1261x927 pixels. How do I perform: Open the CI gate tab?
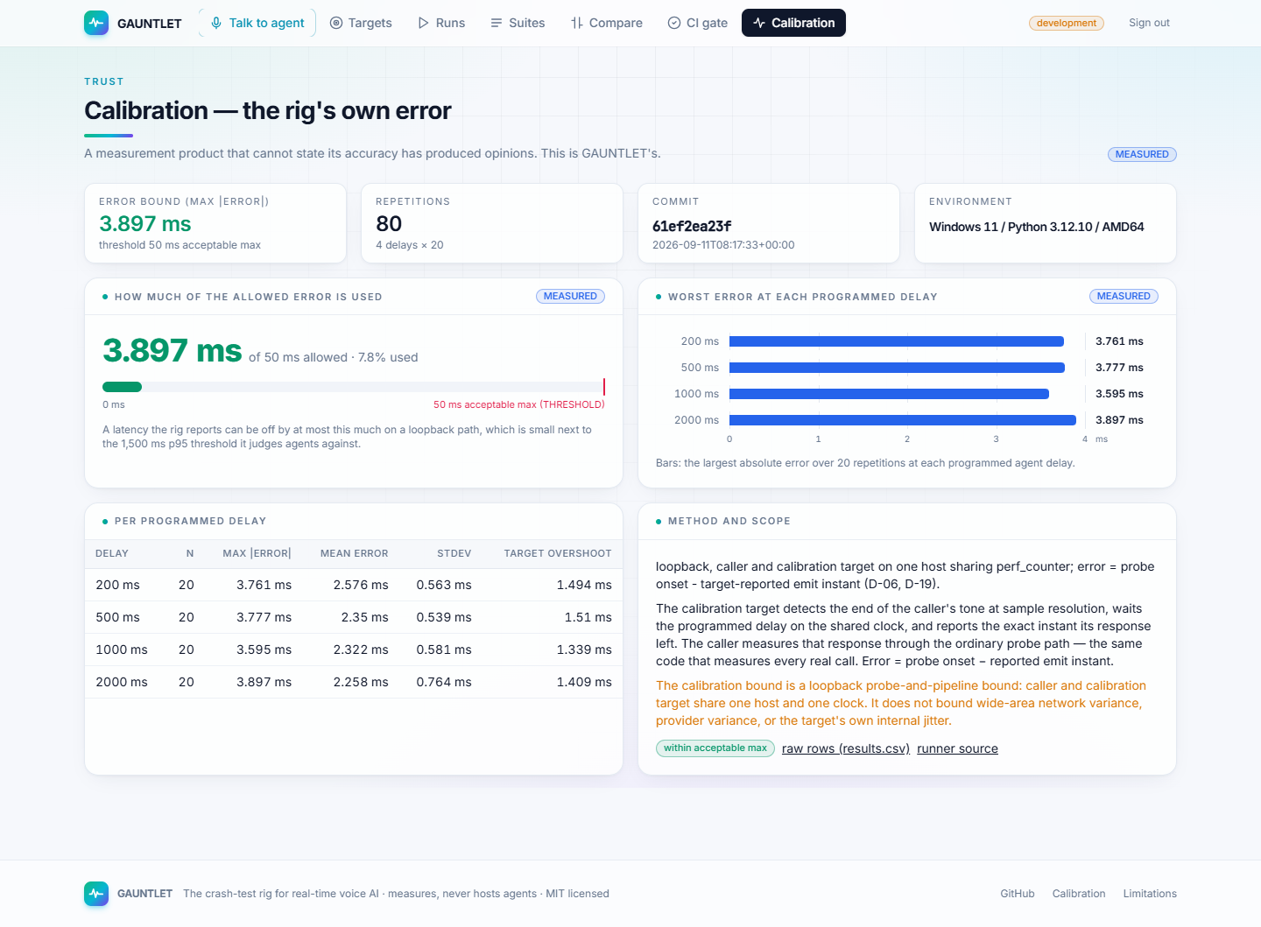tap(698, 23)
